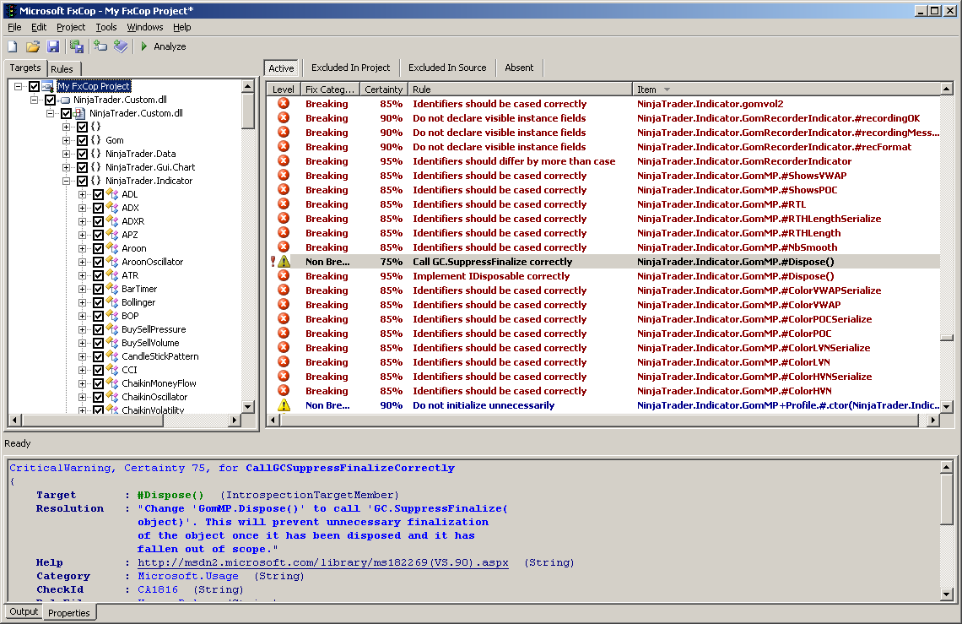Uncheck the NinjaTrader.Indicator namespace checkbox
The height and width of the screenshot is (624, 962).
[x=82, y=182]
